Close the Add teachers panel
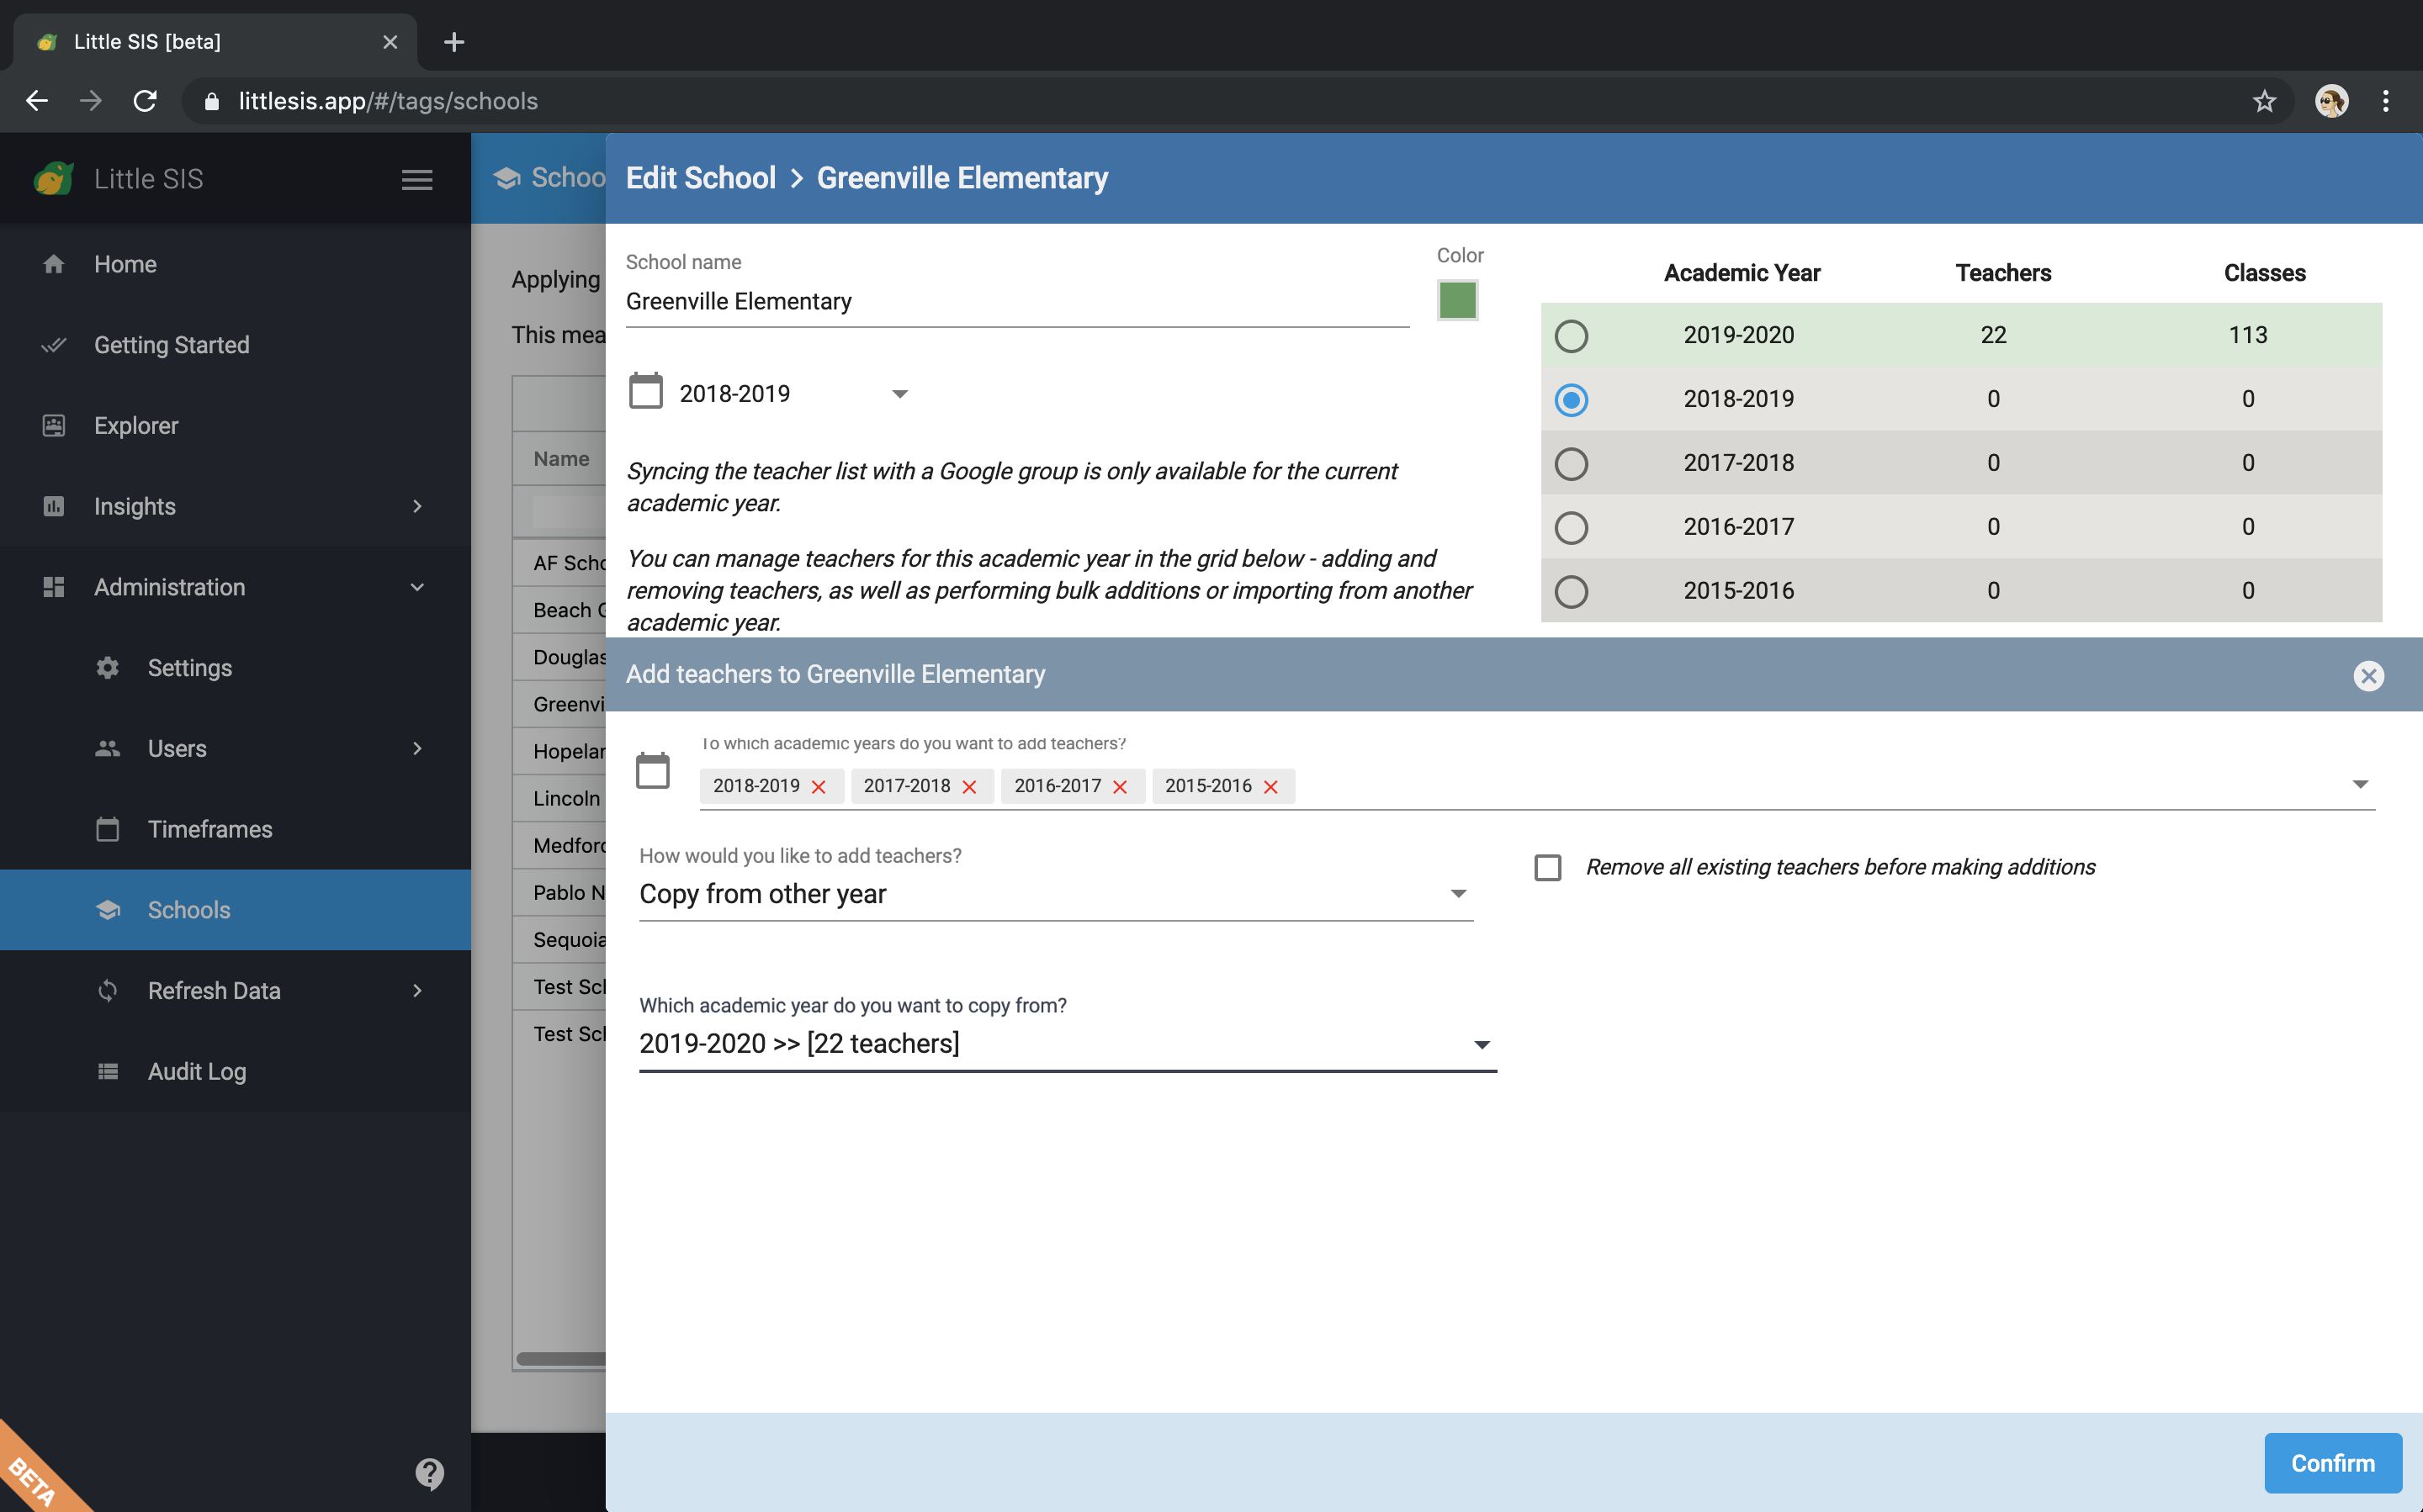Screen dimensions: 2423x1512 [2368, 676]
